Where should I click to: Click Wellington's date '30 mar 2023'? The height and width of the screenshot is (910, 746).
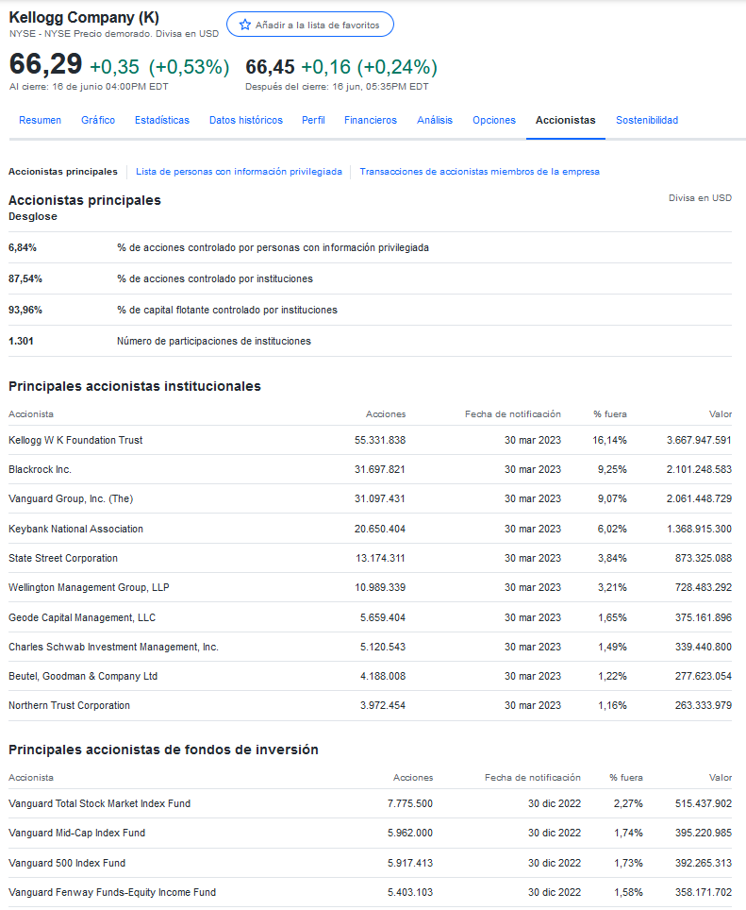pyautogui.click(x=533, y=588)
